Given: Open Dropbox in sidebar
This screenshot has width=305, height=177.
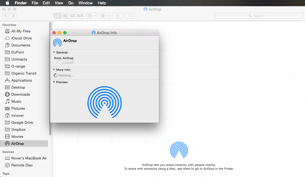Looking at the screenshot, I should 24,130.
